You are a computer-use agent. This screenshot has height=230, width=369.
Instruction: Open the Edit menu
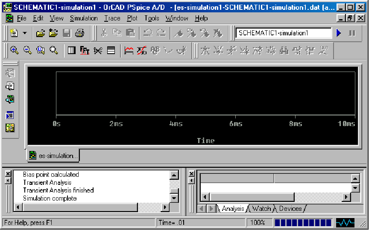(38, 18)
